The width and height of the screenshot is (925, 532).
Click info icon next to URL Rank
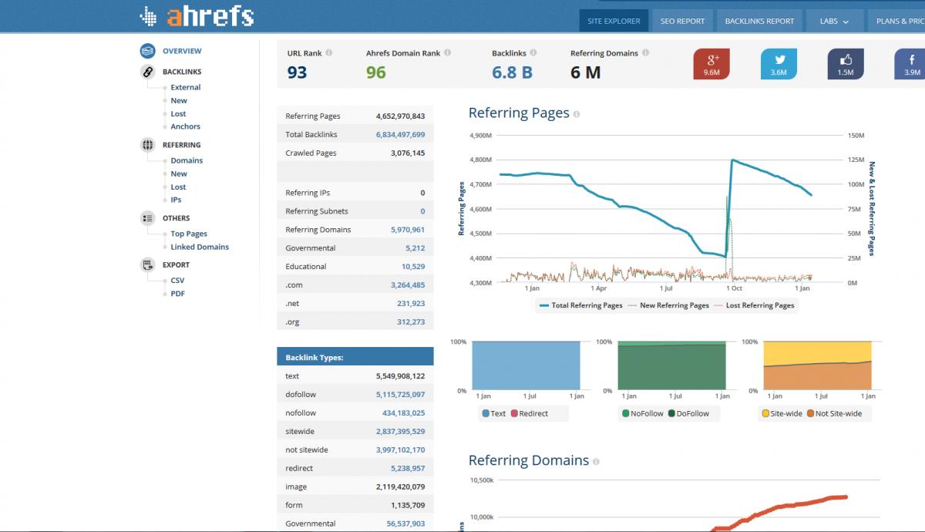click(329, 53)
